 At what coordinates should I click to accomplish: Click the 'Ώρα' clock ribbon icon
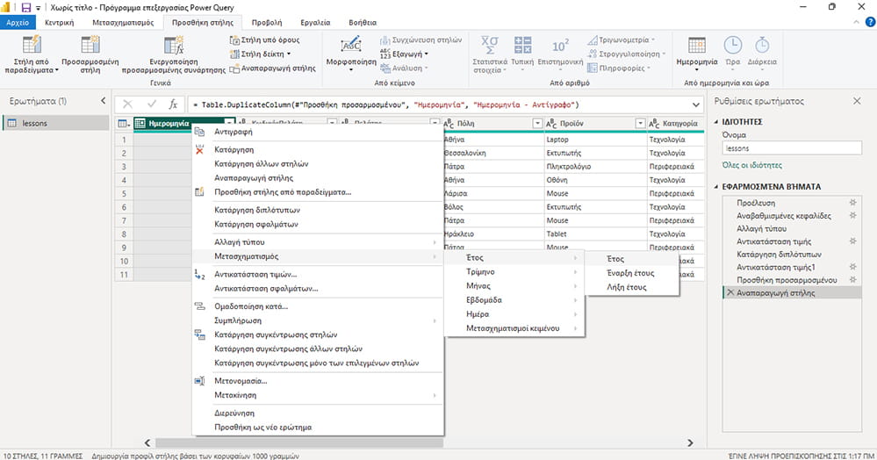tap(733, 45)
